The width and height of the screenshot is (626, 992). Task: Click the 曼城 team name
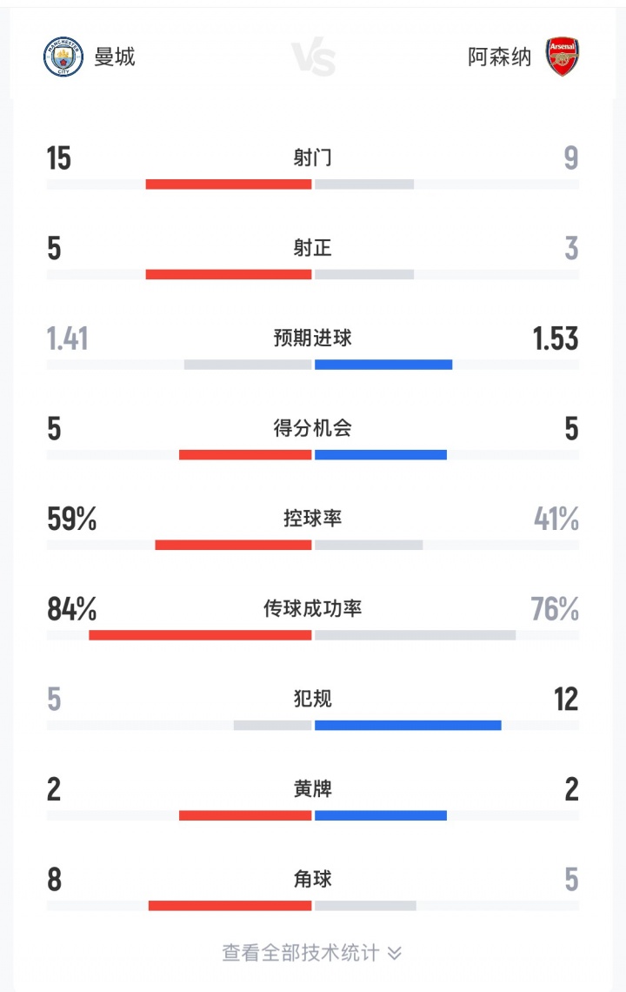(115, 57)
